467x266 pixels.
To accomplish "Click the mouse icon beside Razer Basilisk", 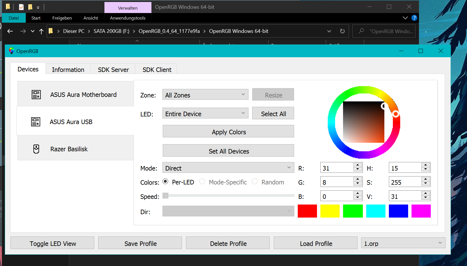I will tap(36, 149).
